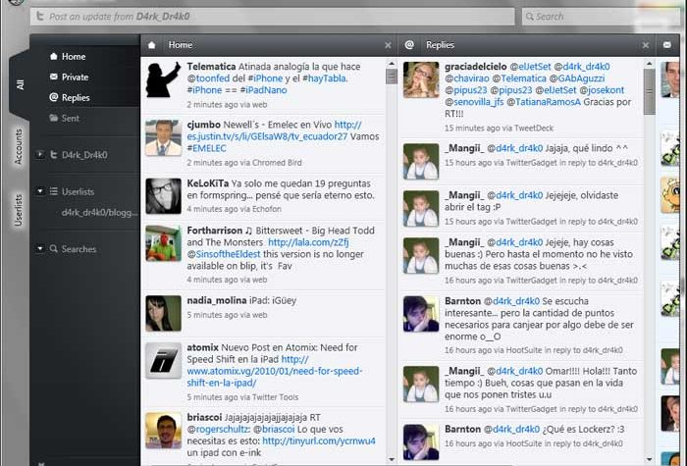
Task: Open the Sent sidebar item
Action: [65, 119]
